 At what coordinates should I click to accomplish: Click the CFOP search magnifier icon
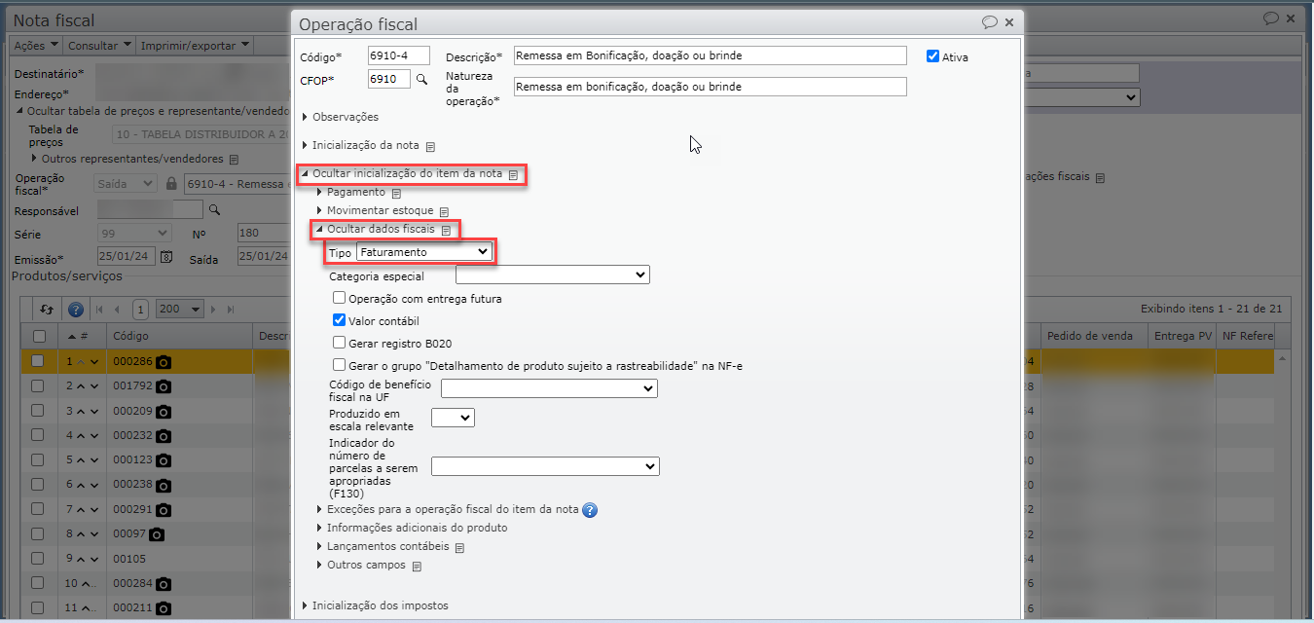click(x=421, y=79)
